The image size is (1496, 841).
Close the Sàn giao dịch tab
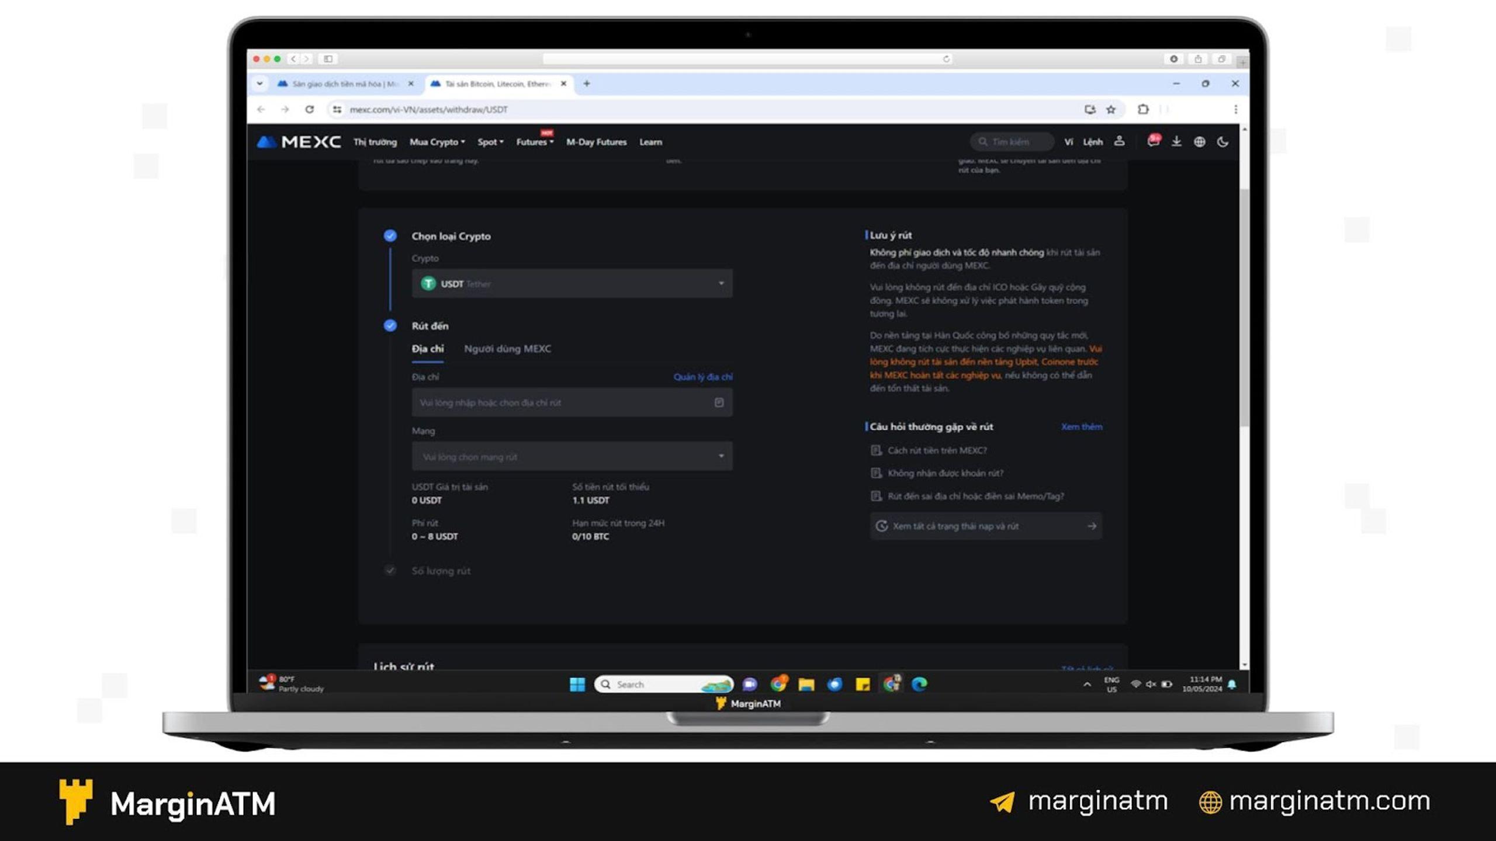tap(411, 84)
